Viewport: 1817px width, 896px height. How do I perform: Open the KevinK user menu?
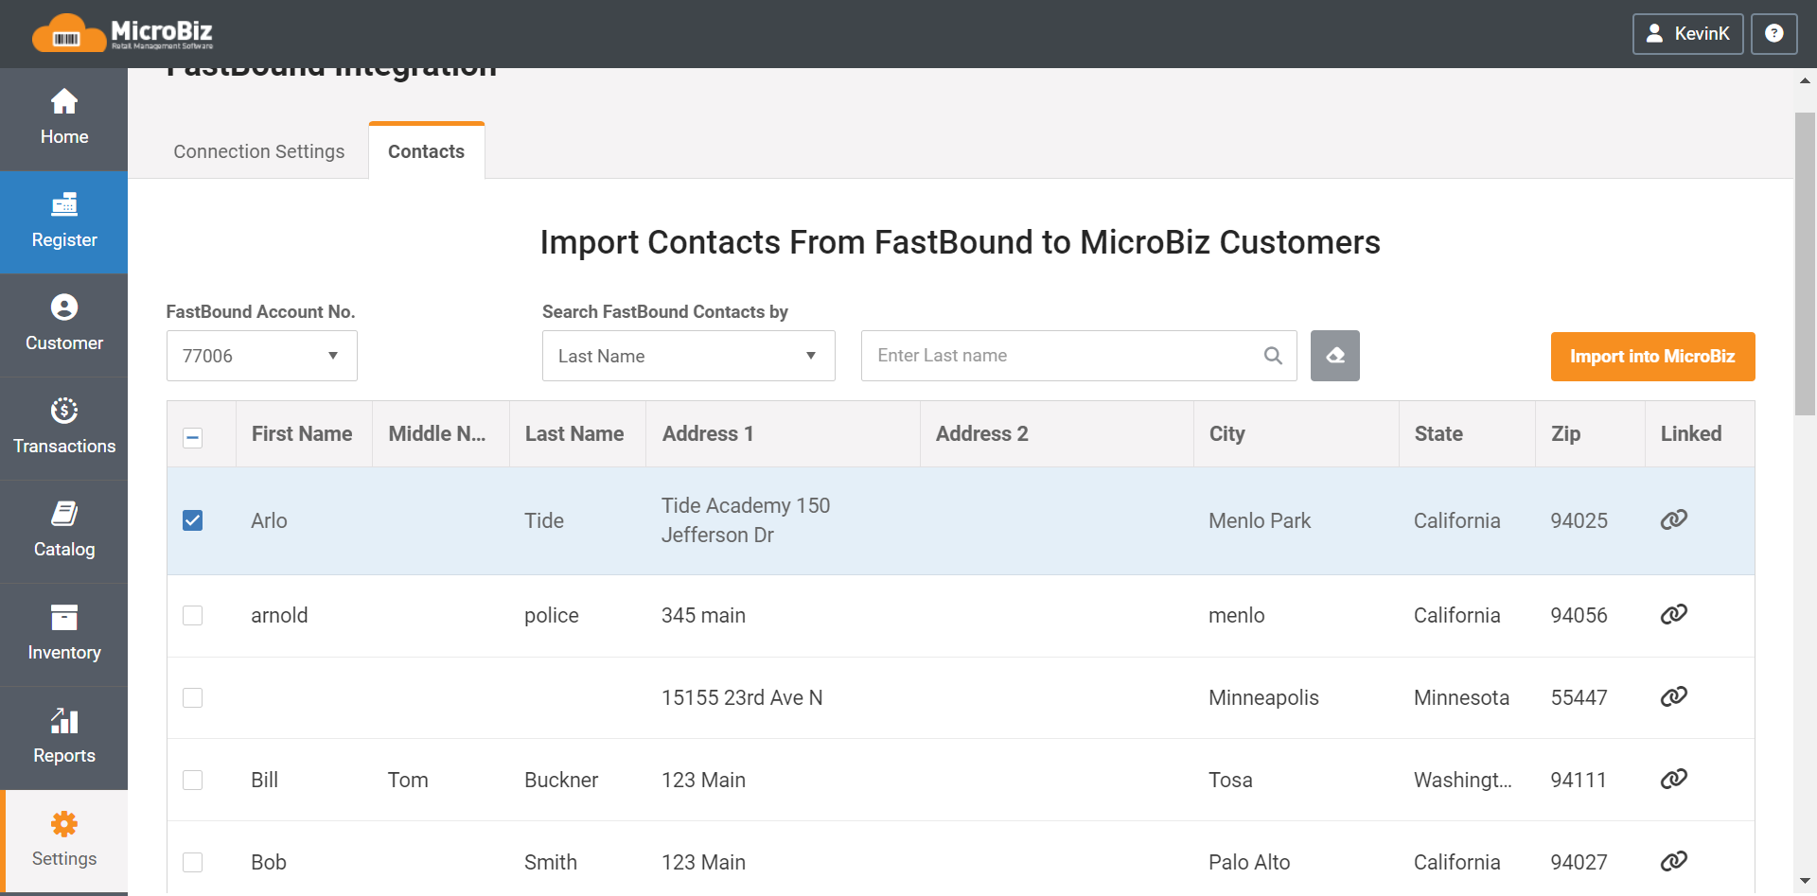point(1687,33)
